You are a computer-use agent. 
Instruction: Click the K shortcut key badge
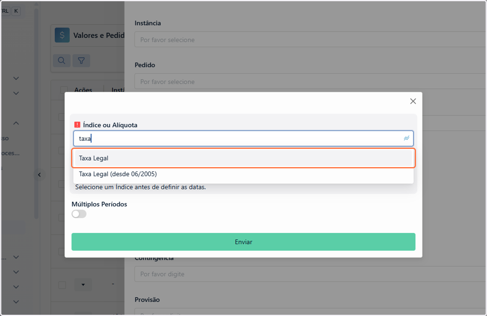click(16, 11)
